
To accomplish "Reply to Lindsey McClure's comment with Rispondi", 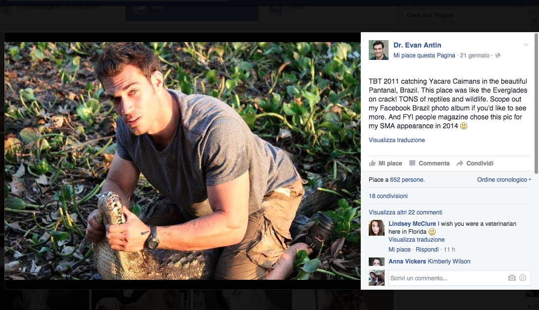I will [427, 250].
